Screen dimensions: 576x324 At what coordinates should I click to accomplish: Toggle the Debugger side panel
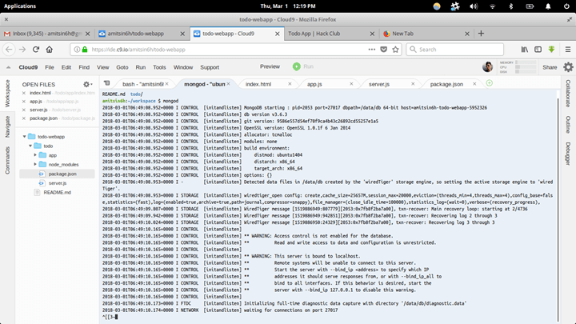(x=568, y=154)
